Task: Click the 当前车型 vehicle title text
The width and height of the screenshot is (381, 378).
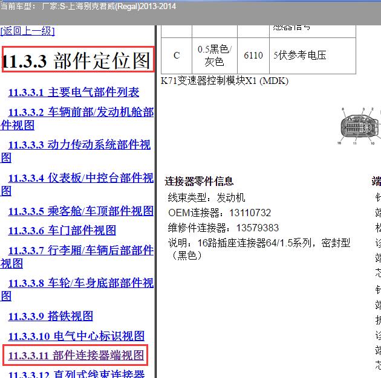Action: pos(88,6)
